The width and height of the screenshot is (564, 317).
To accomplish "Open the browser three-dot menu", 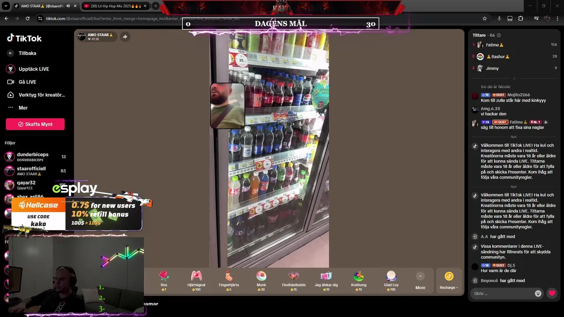I will [558, 18].
